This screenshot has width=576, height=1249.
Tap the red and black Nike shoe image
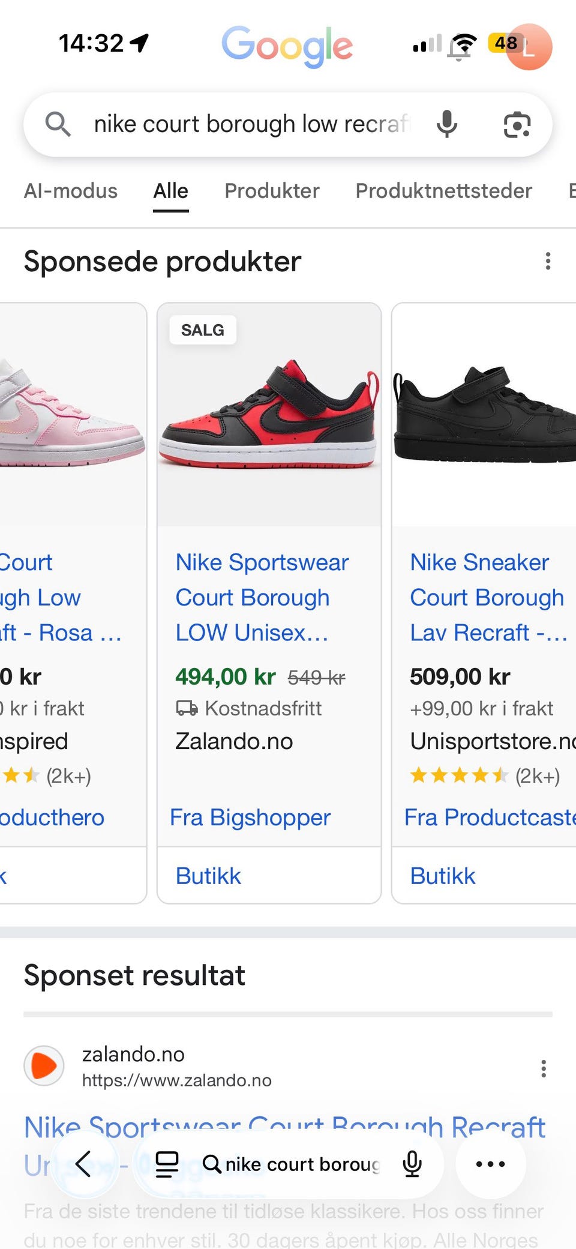[x=269, y=414]
